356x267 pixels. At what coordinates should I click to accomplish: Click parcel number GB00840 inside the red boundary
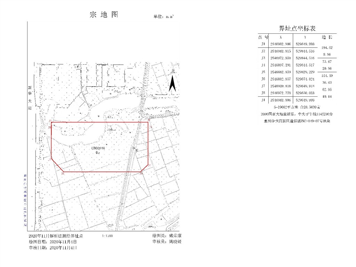98,148
